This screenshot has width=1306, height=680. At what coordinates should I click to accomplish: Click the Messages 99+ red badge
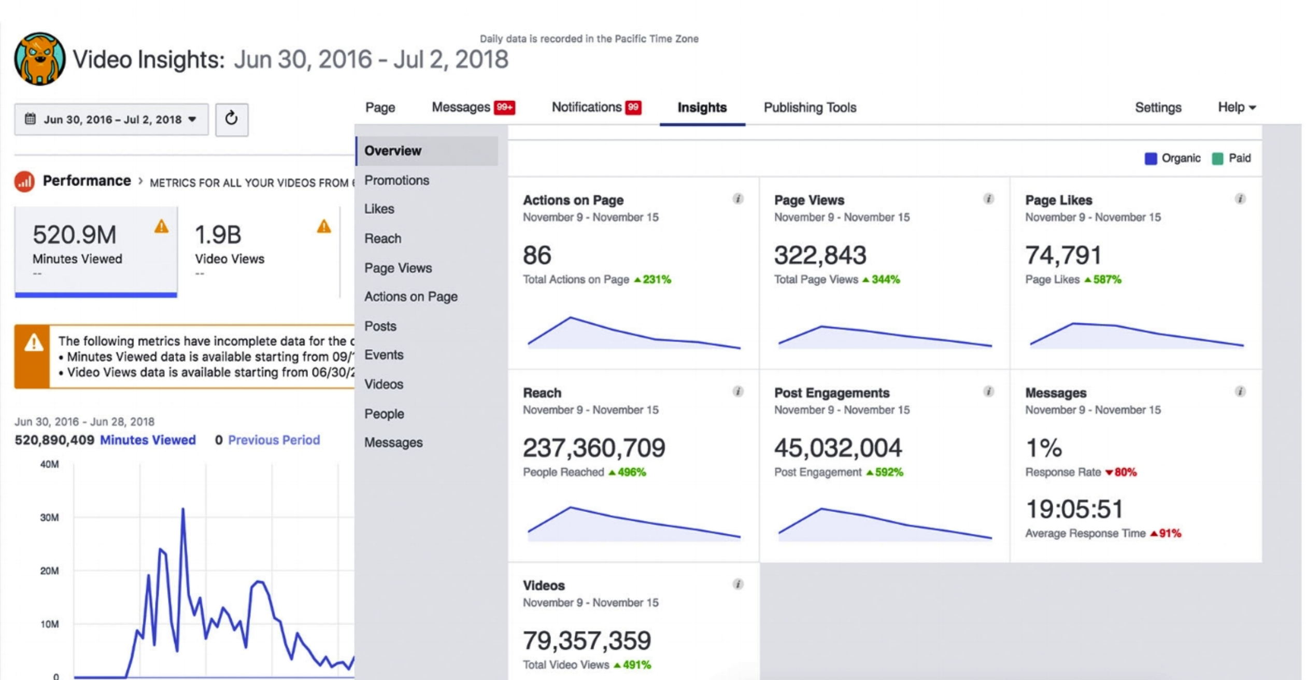tap(504, 107)
